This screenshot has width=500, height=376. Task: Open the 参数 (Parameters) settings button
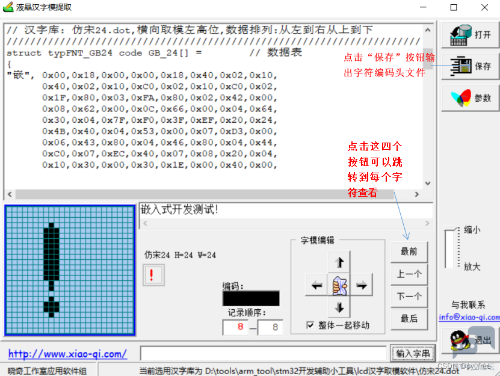click(470, 98)
